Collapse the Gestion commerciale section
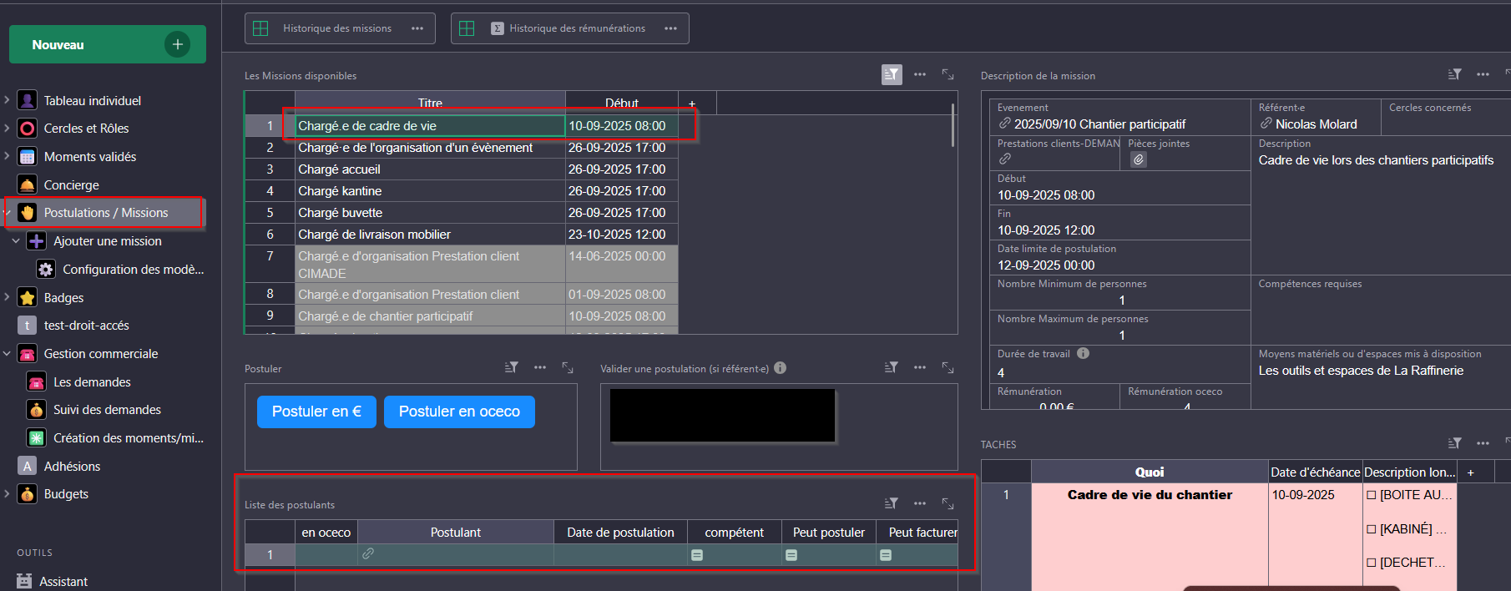1511x591 pixels. coord(8,354)
